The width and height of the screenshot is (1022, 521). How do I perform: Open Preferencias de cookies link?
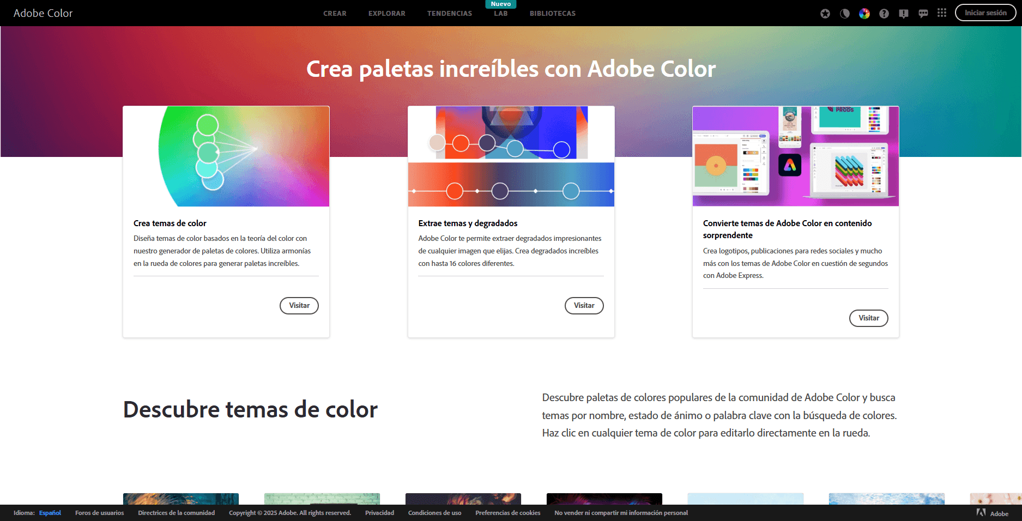508,513
